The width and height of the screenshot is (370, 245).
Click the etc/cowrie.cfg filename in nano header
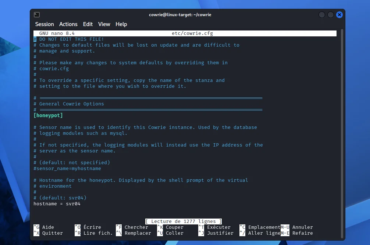[x=192, y=33]
